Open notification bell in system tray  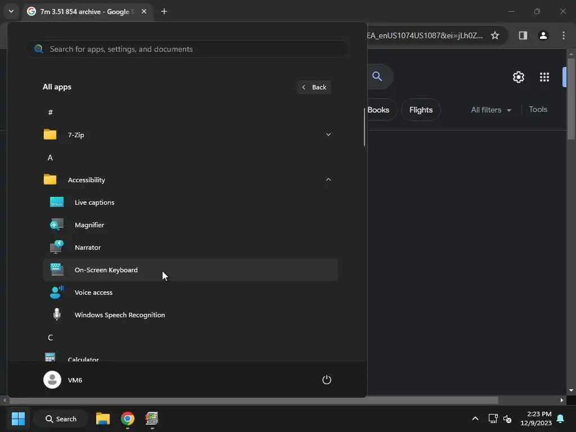tap(561, 418)
